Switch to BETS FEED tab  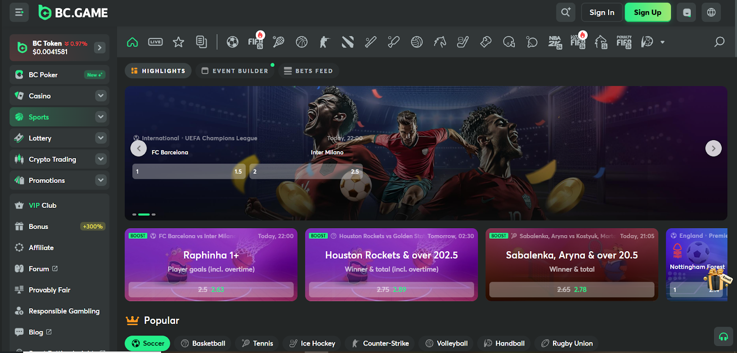[x=308, y=71]
